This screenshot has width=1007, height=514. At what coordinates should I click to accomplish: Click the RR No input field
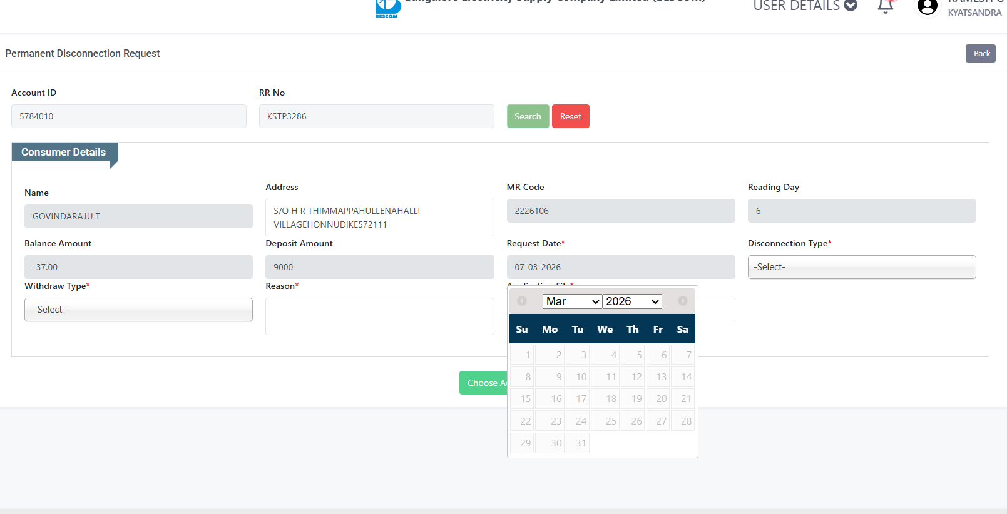376,116
